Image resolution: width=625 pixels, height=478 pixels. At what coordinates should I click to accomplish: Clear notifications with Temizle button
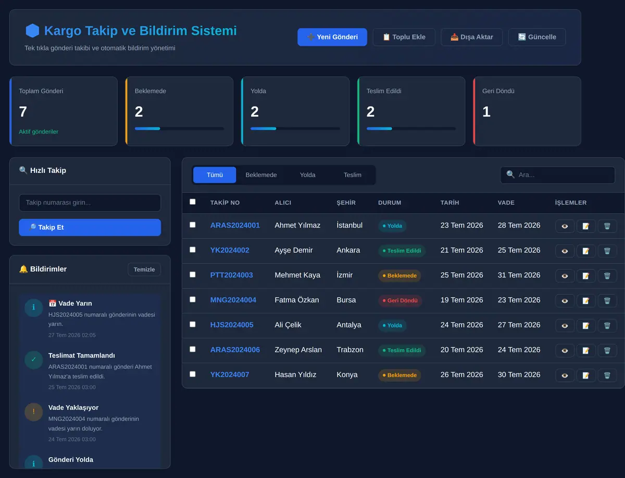point(144,269)
